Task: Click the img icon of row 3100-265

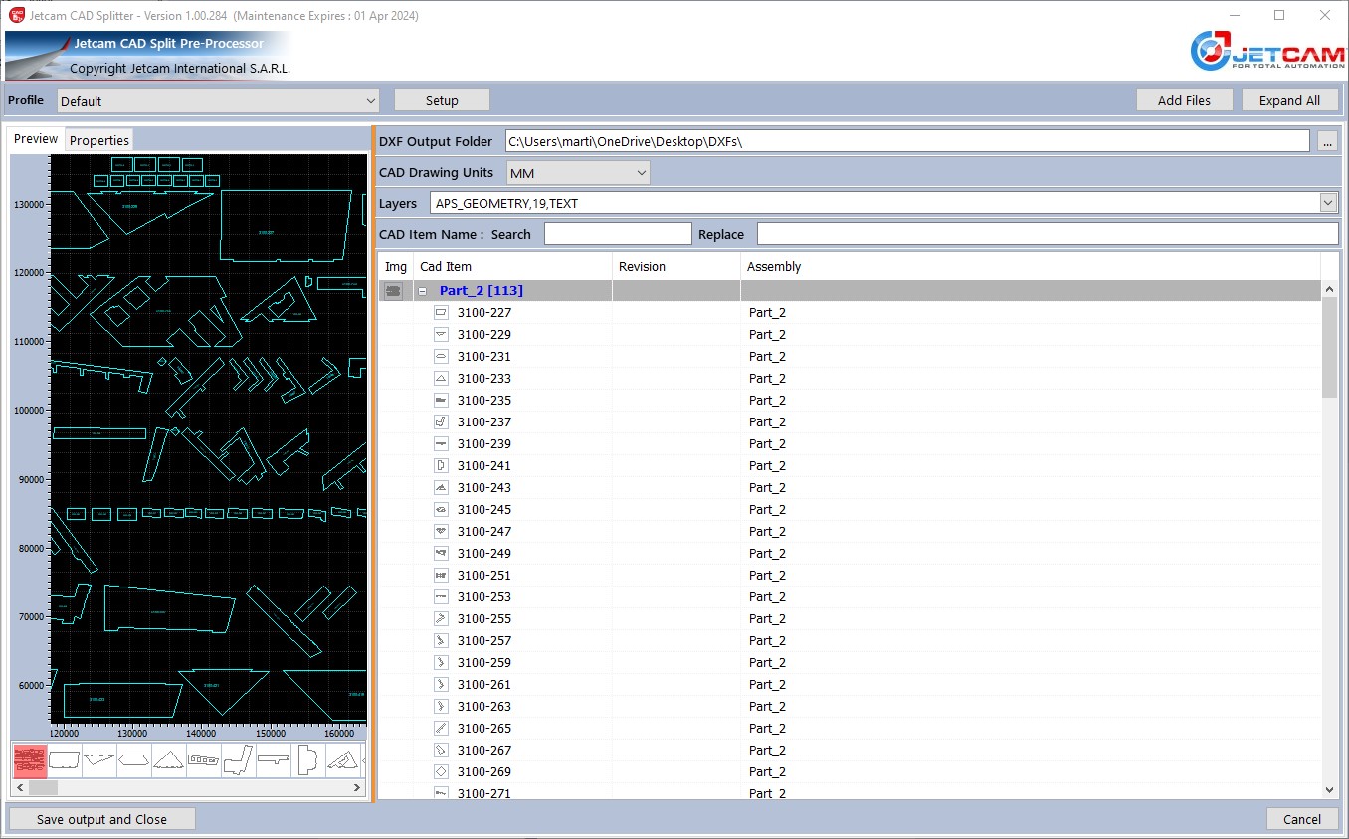Action: 441,729
